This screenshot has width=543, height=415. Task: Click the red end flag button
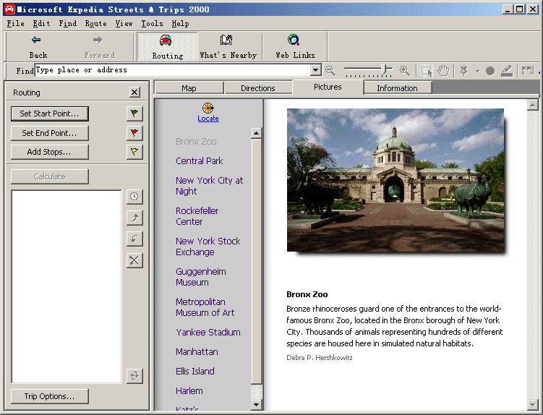click(x=134, y=133)
